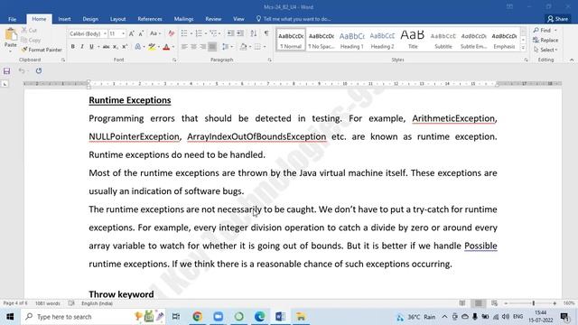Open the Select dropdown in Editing
Viewport: 578px width, 325px height.
pos(545,50)
